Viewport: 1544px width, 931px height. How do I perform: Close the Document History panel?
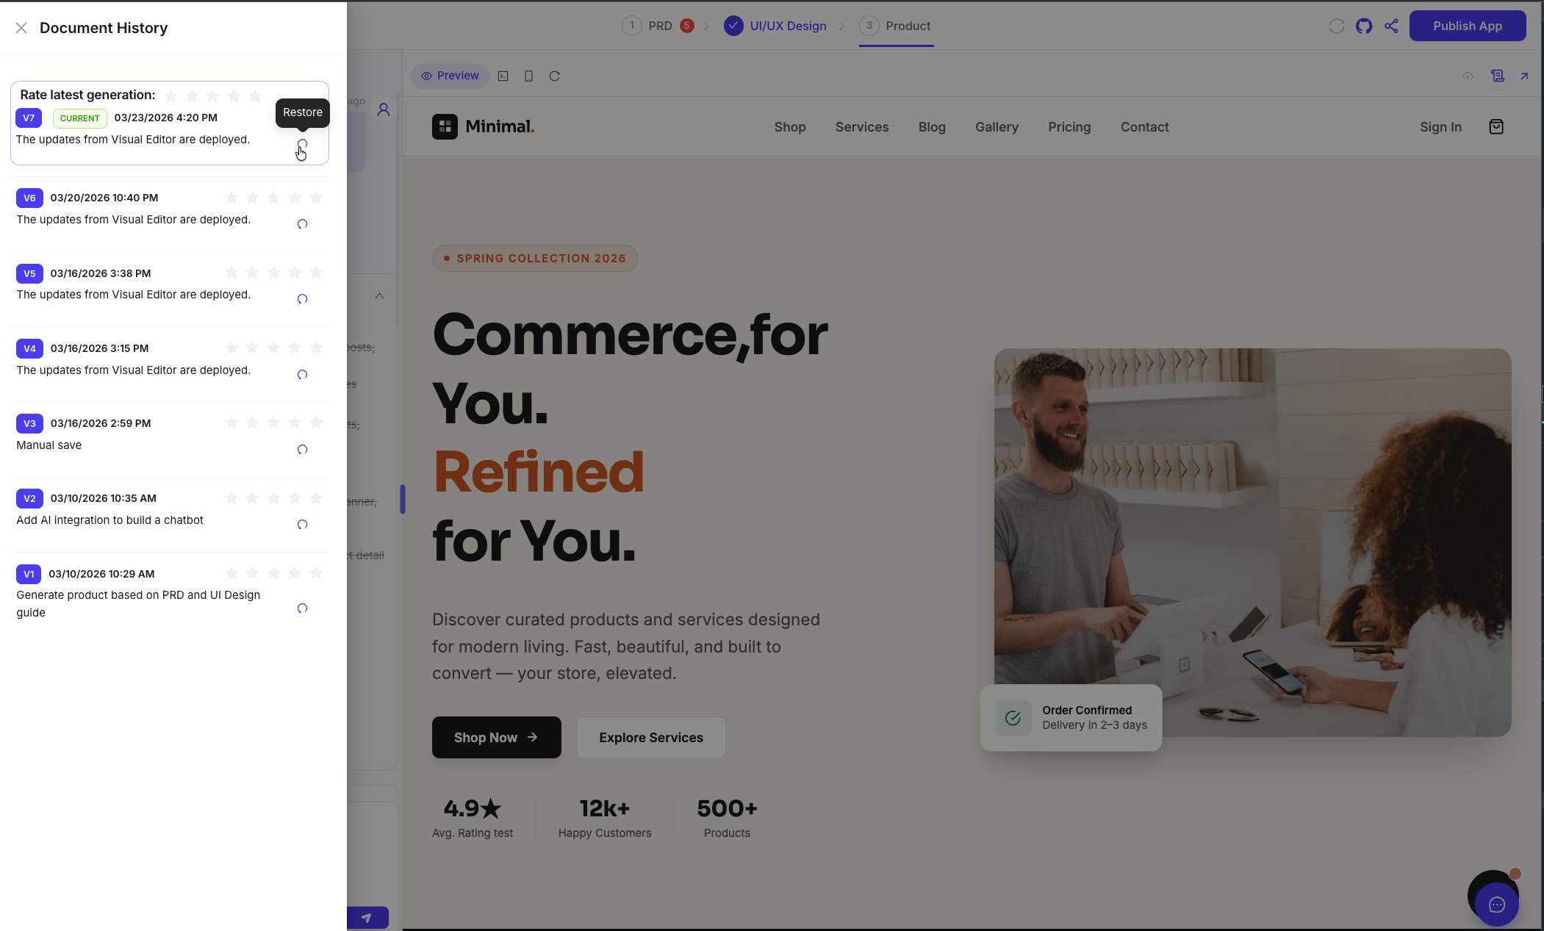[21, 28]
